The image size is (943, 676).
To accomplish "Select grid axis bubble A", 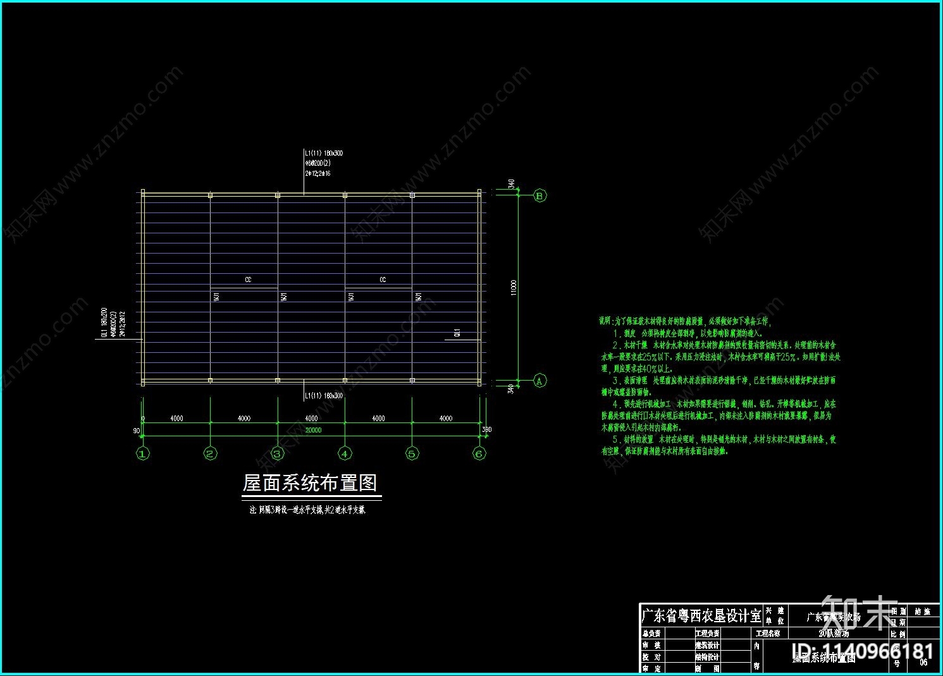I will (539, 381).
